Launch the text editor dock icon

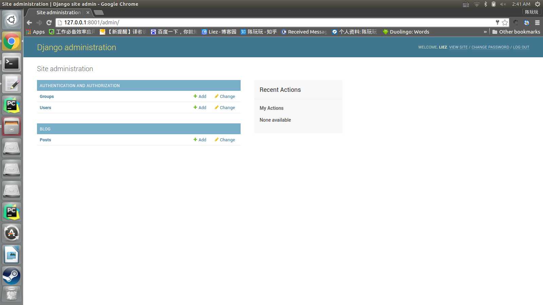pyautogui.click(x=12, y=84)
